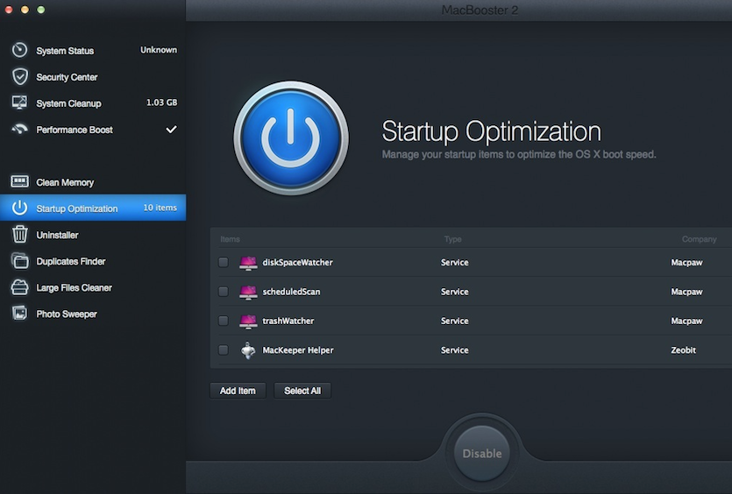The width and height of the screenshot is (732, 494).
Task: Open Large Files Cleaner
Action: [93, 288]
